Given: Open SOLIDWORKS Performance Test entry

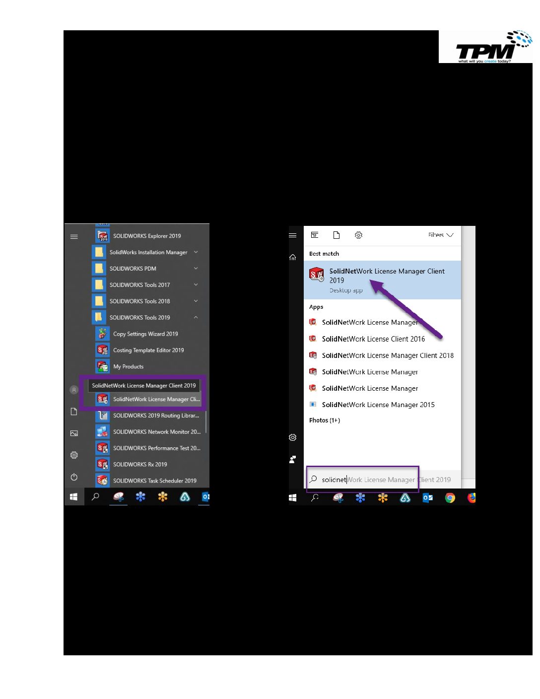Looking at the screenshot, I should (x=156, y=448).
